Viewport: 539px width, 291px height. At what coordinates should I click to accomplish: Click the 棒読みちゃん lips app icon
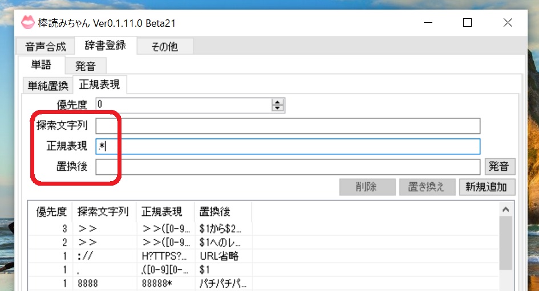pos(27,23)
